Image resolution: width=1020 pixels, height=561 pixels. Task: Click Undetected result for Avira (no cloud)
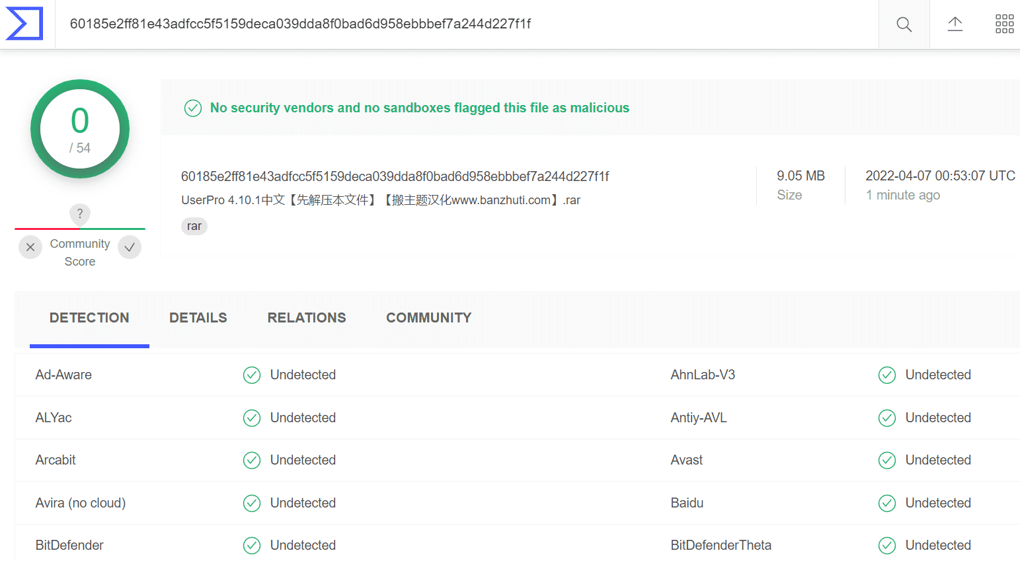(x=303, y=503)
